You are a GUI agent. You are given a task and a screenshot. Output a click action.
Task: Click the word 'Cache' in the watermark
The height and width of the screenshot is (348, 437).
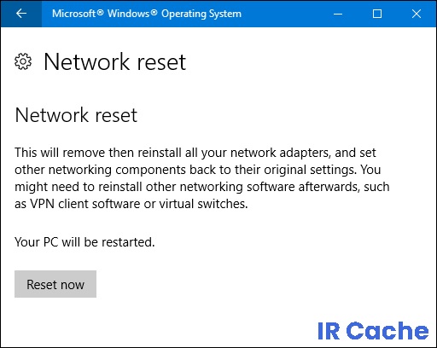coord(387,330)
